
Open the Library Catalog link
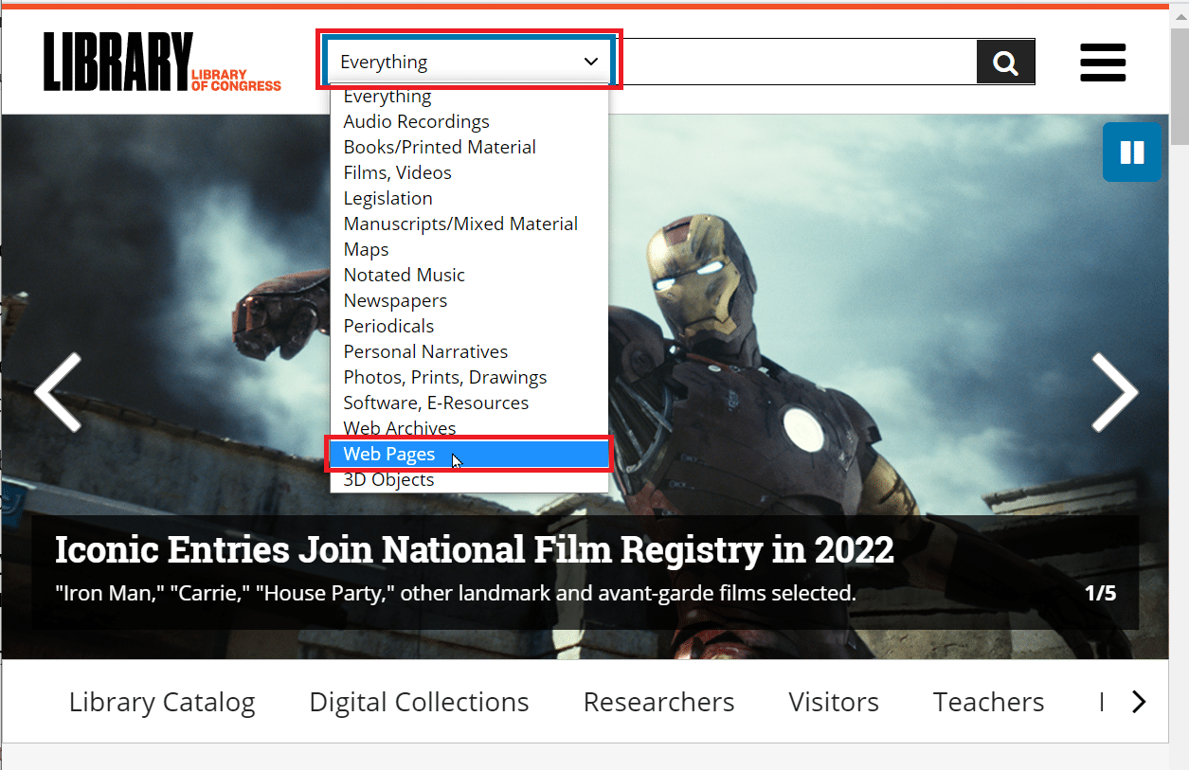[x=162, y=702]
